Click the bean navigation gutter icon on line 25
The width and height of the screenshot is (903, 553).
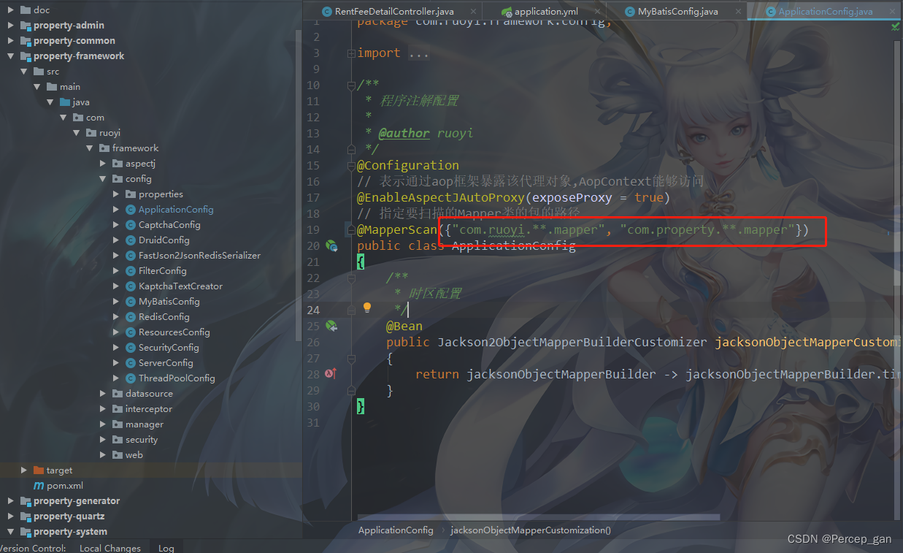click(331, 326)
